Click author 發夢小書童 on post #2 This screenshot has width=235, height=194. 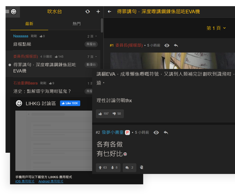113,132
